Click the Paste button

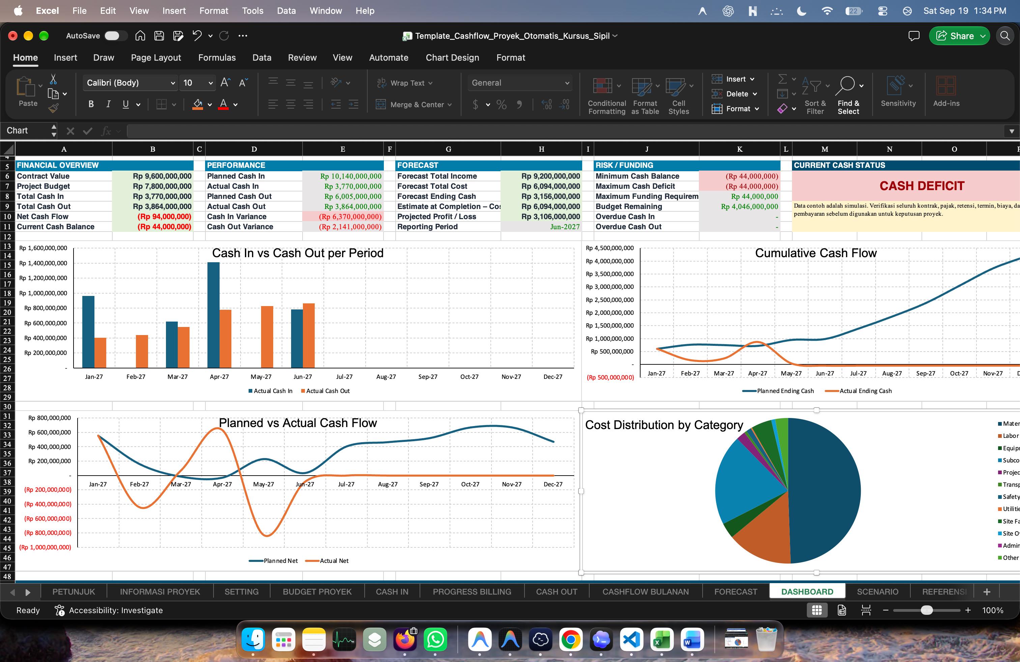point(28,92)
